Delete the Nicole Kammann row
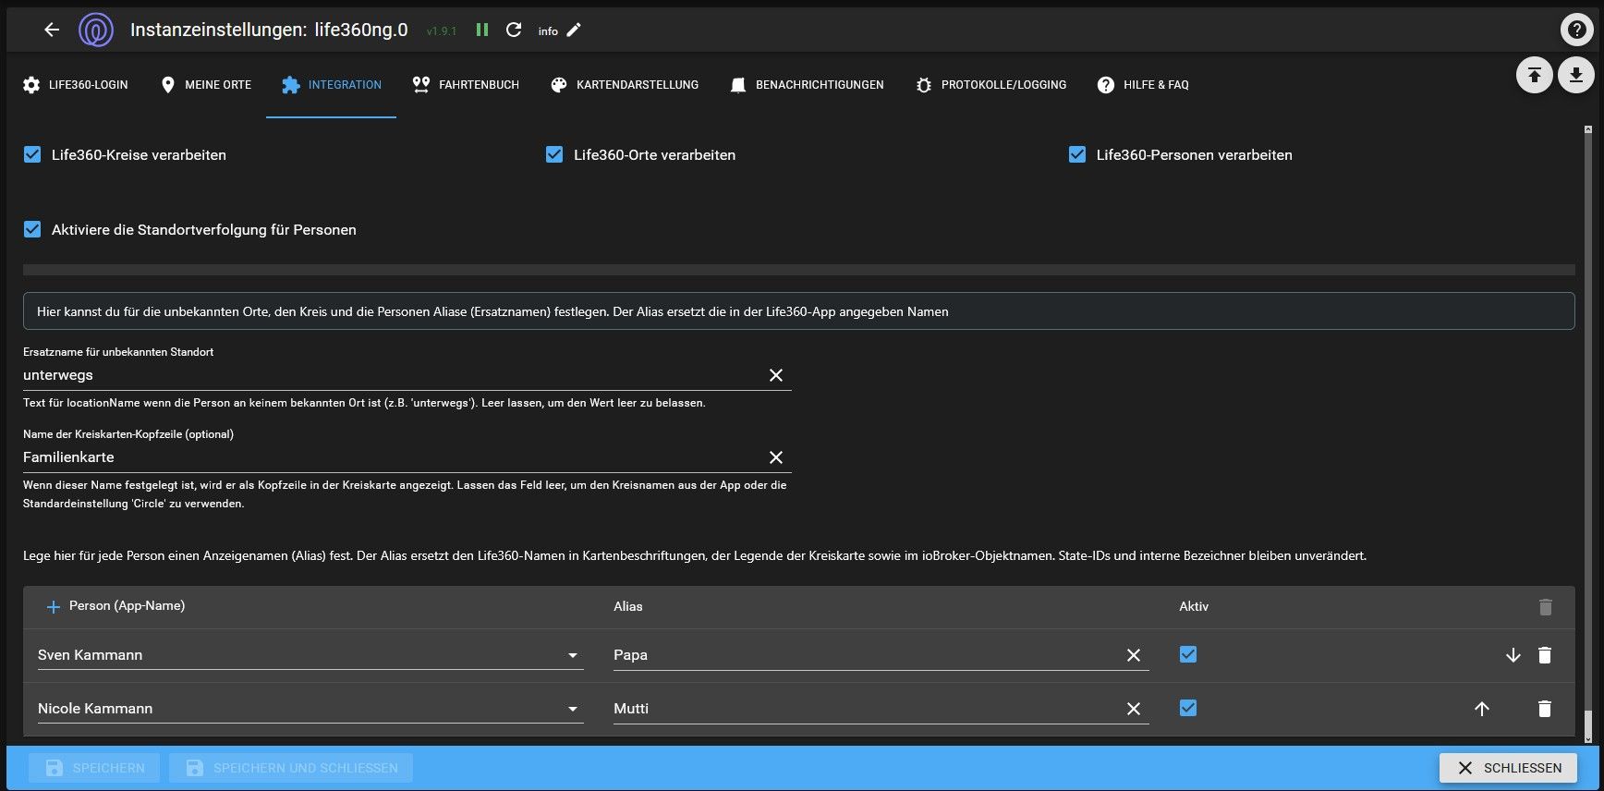Screen dimensions: 1604x791 pyautogui.click(x=1545, y=709)
